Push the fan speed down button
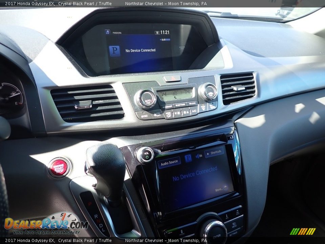325x244 pixels. (177, 113)
